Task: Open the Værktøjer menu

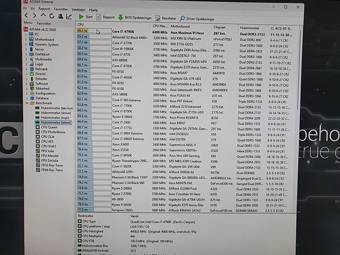Action: [x=78, y=9]
